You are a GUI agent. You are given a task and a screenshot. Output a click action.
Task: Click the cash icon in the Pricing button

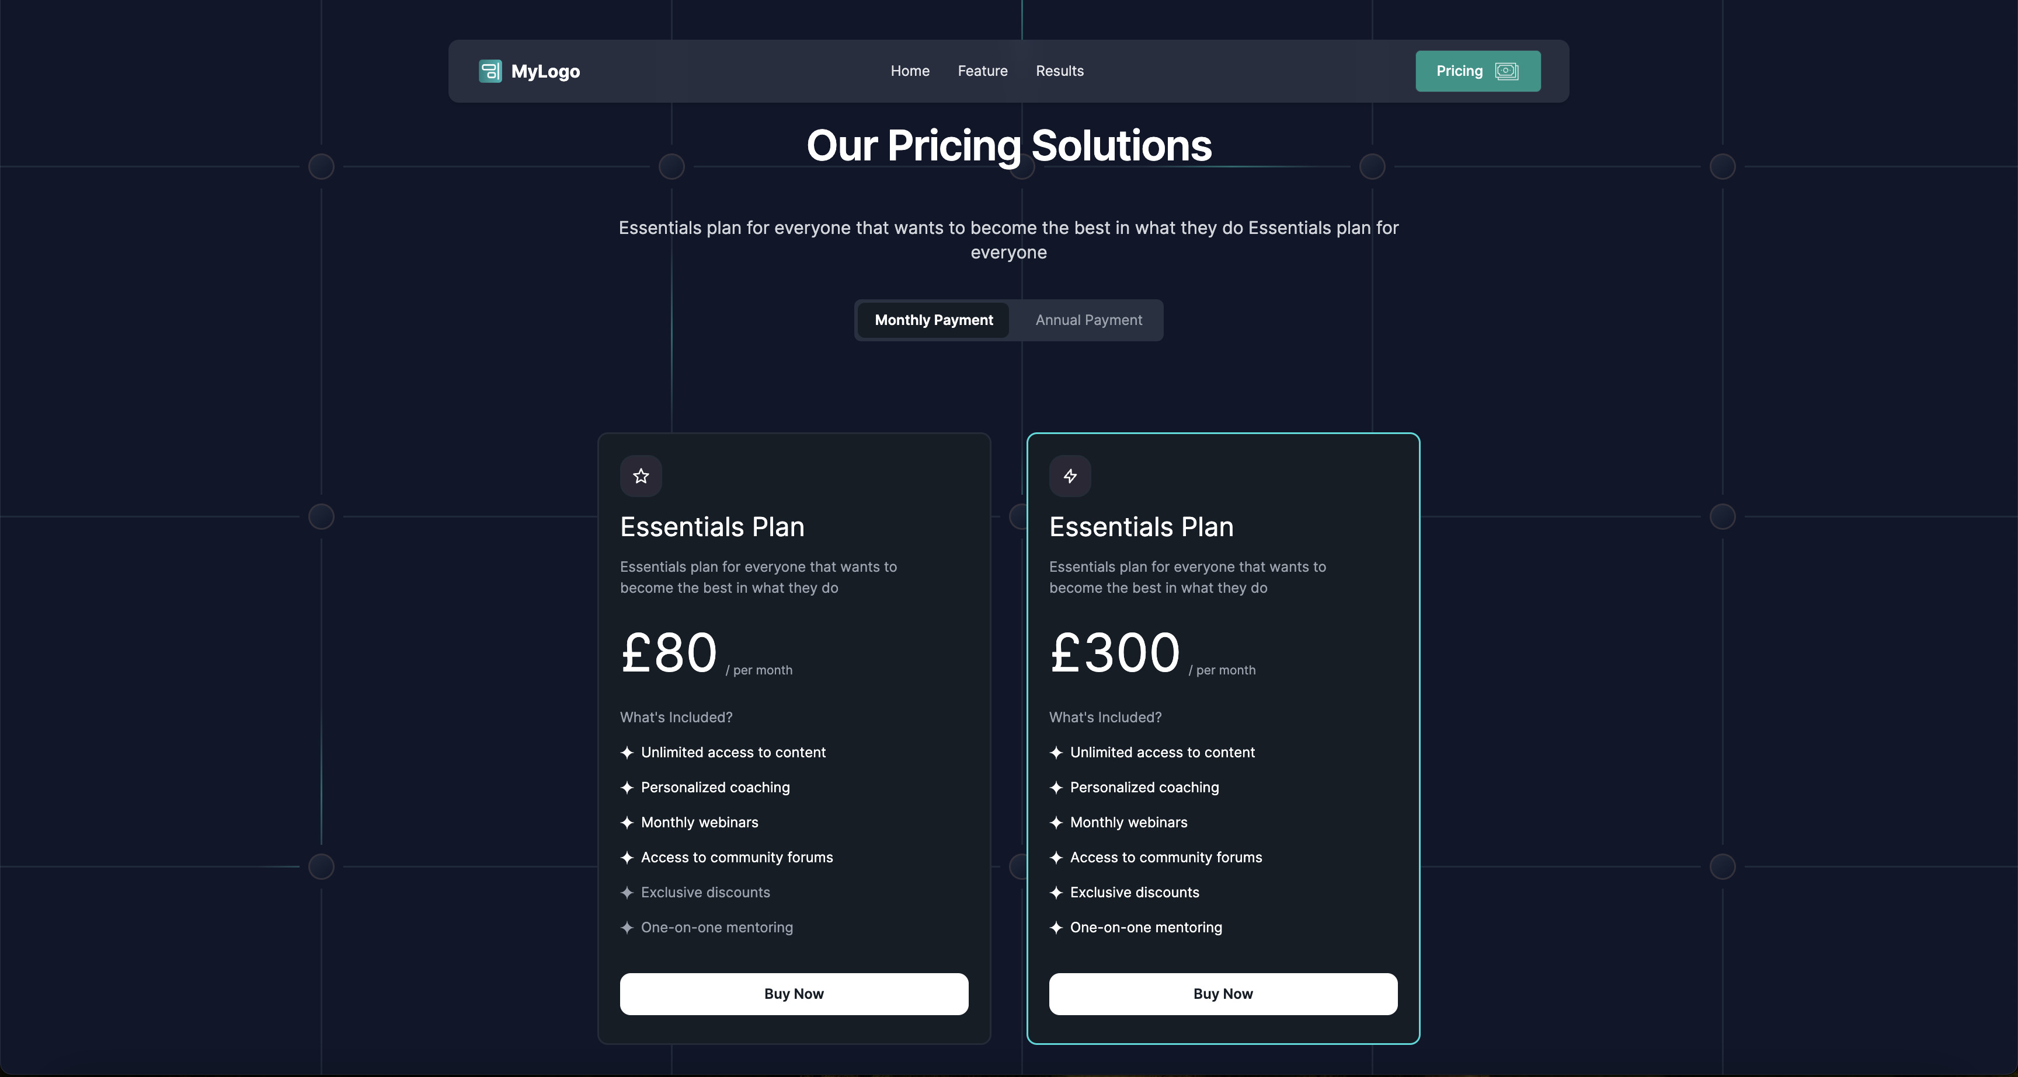coord(1506,71)
